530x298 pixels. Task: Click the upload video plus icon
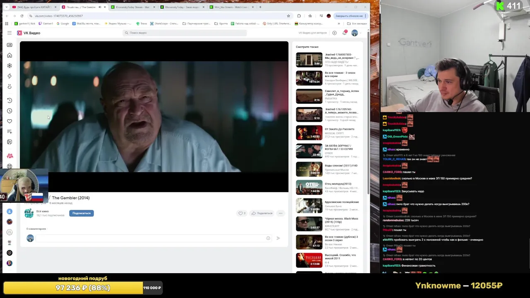335,33
